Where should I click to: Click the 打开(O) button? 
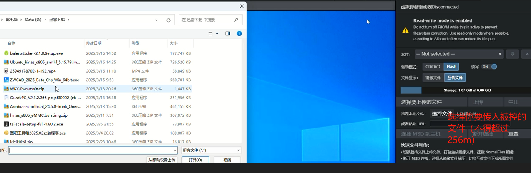(x=195, y=160)
